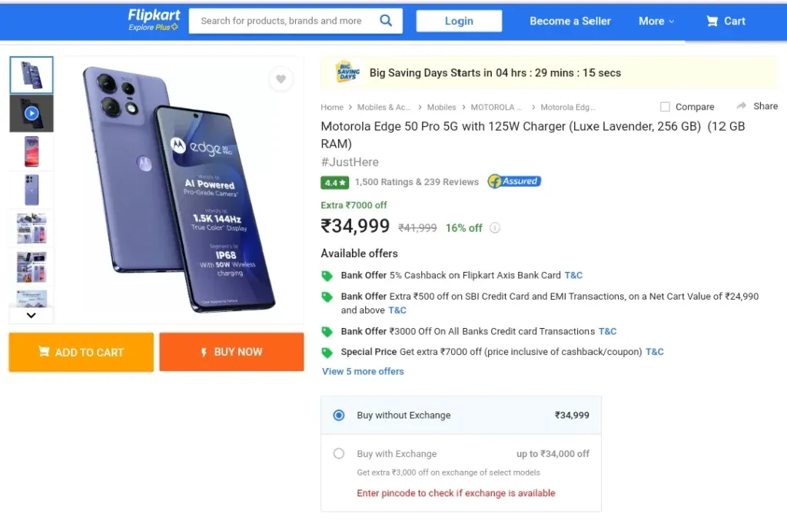This screenshot has height=527, width=787.
Task: Expand the More dropdown in header
Action: point(656,21)
